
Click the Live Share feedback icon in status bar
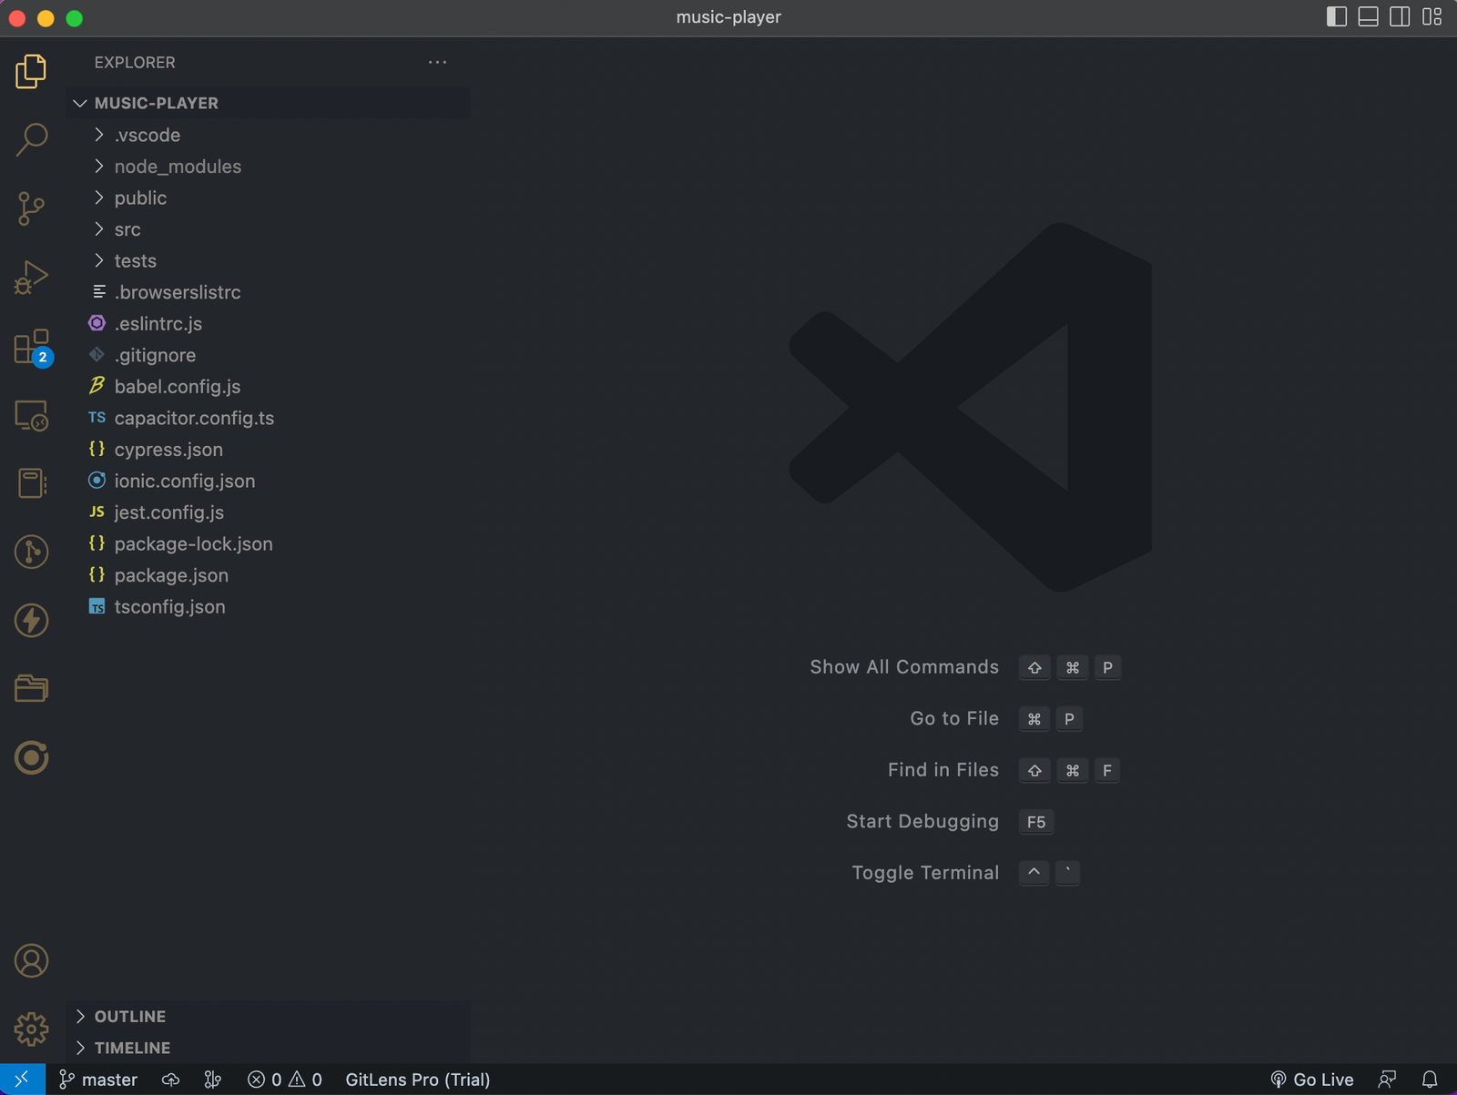click(x=1387, y=1080)
